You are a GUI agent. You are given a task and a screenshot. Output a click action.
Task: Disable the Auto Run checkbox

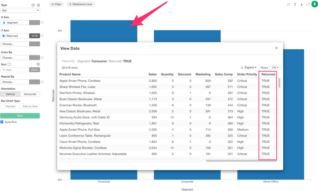[2, 122]
